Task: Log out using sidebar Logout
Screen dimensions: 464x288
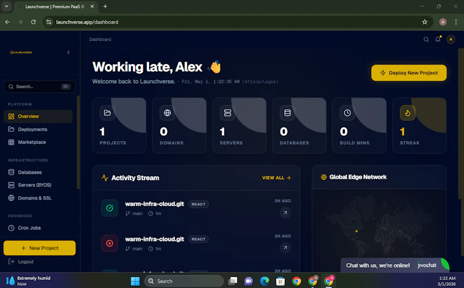Action: (21, 262)
